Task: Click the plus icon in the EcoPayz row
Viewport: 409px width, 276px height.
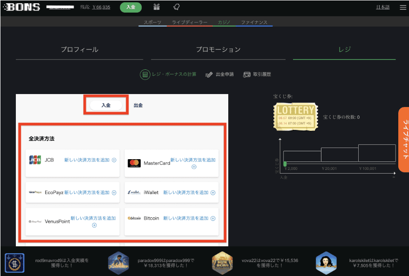Action: [114, 193]
